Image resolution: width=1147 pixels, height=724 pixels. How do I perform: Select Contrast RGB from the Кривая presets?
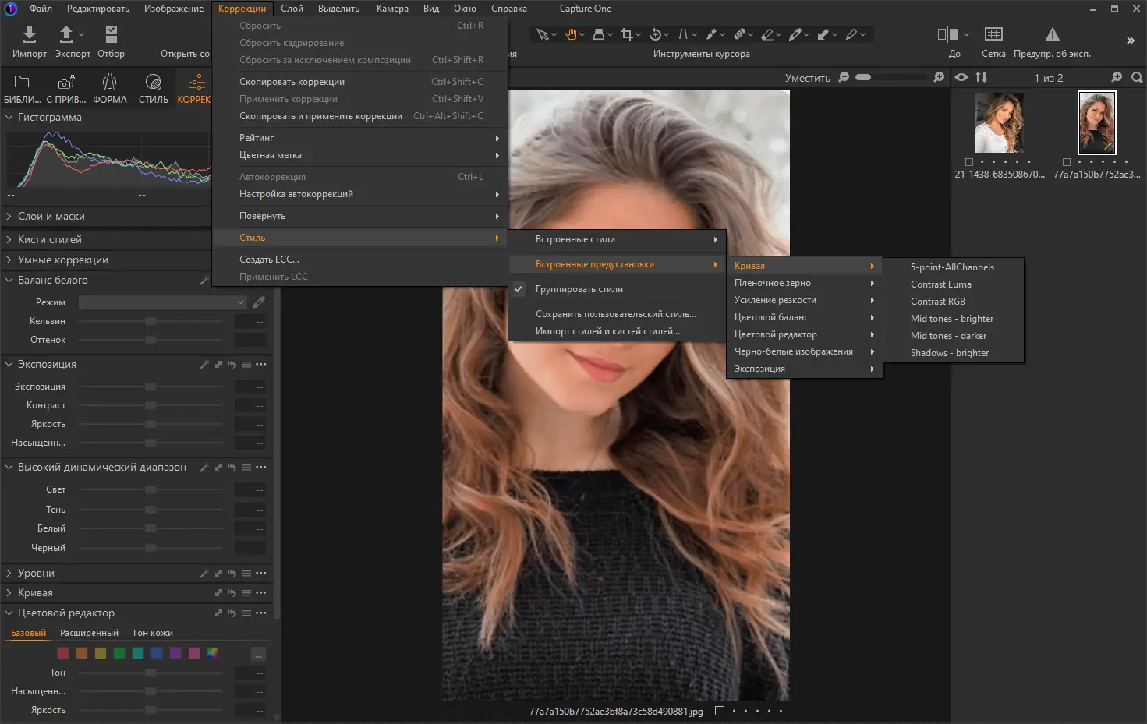[938, 301]
